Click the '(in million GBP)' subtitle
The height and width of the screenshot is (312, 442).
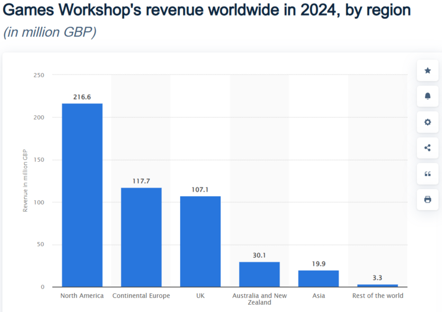(x=50, y=33)
